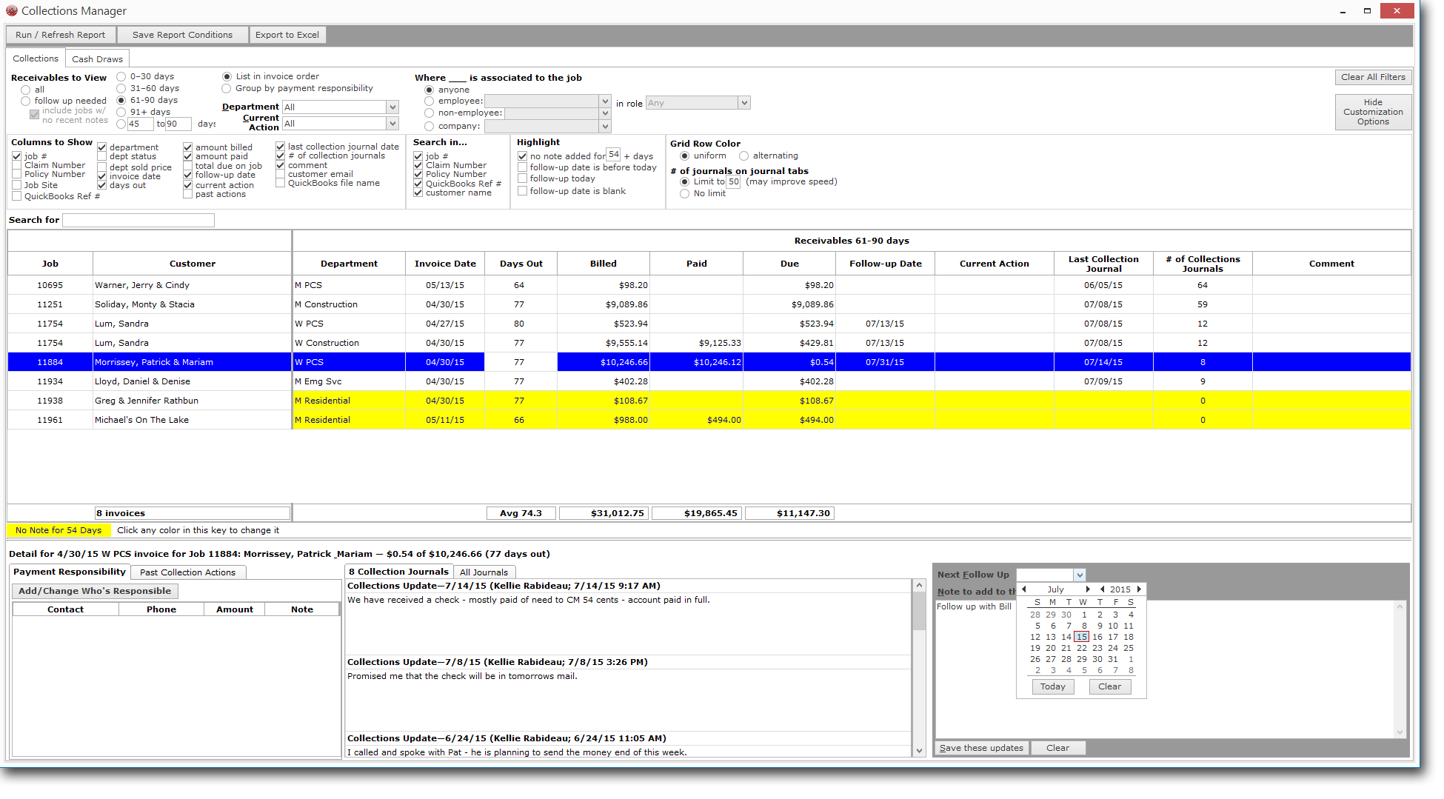Click Export to Excel button
This screenshot has width=1444, height=799.
click(x=287, y=35)
